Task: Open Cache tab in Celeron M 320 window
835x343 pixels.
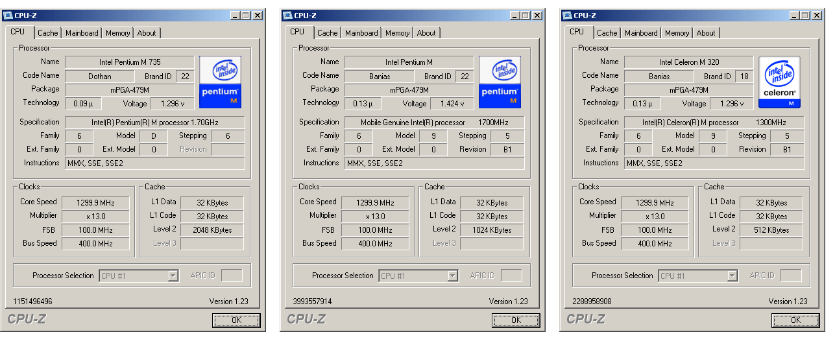Action: 607,33
